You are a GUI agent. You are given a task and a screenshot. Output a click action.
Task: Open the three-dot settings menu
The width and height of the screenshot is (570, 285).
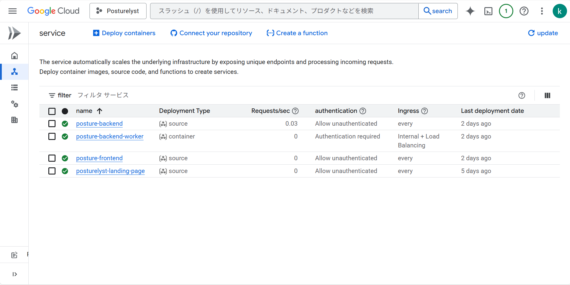542,11
